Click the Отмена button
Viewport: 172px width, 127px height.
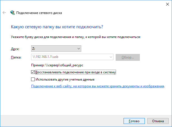click(158, 121)
